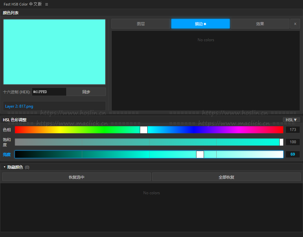The image size is (303, 237).
Task: Select Layer 2: 817.png entry
Action: pyautogui.click(x=19, y=106)
